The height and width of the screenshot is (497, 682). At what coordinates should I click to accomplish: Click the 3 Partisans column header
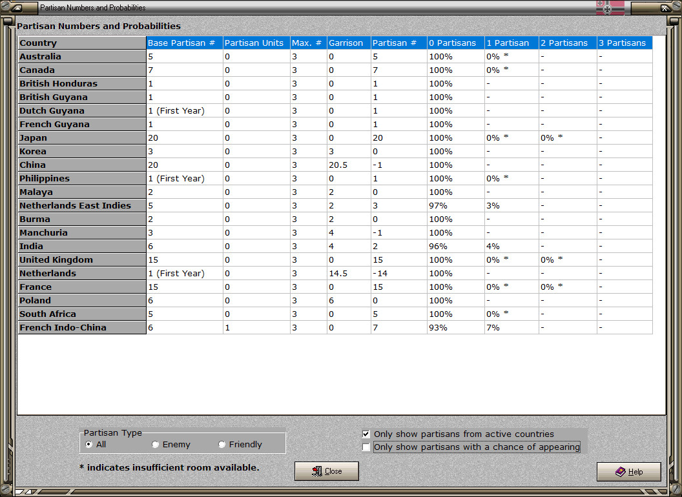[x=625, y=43]
